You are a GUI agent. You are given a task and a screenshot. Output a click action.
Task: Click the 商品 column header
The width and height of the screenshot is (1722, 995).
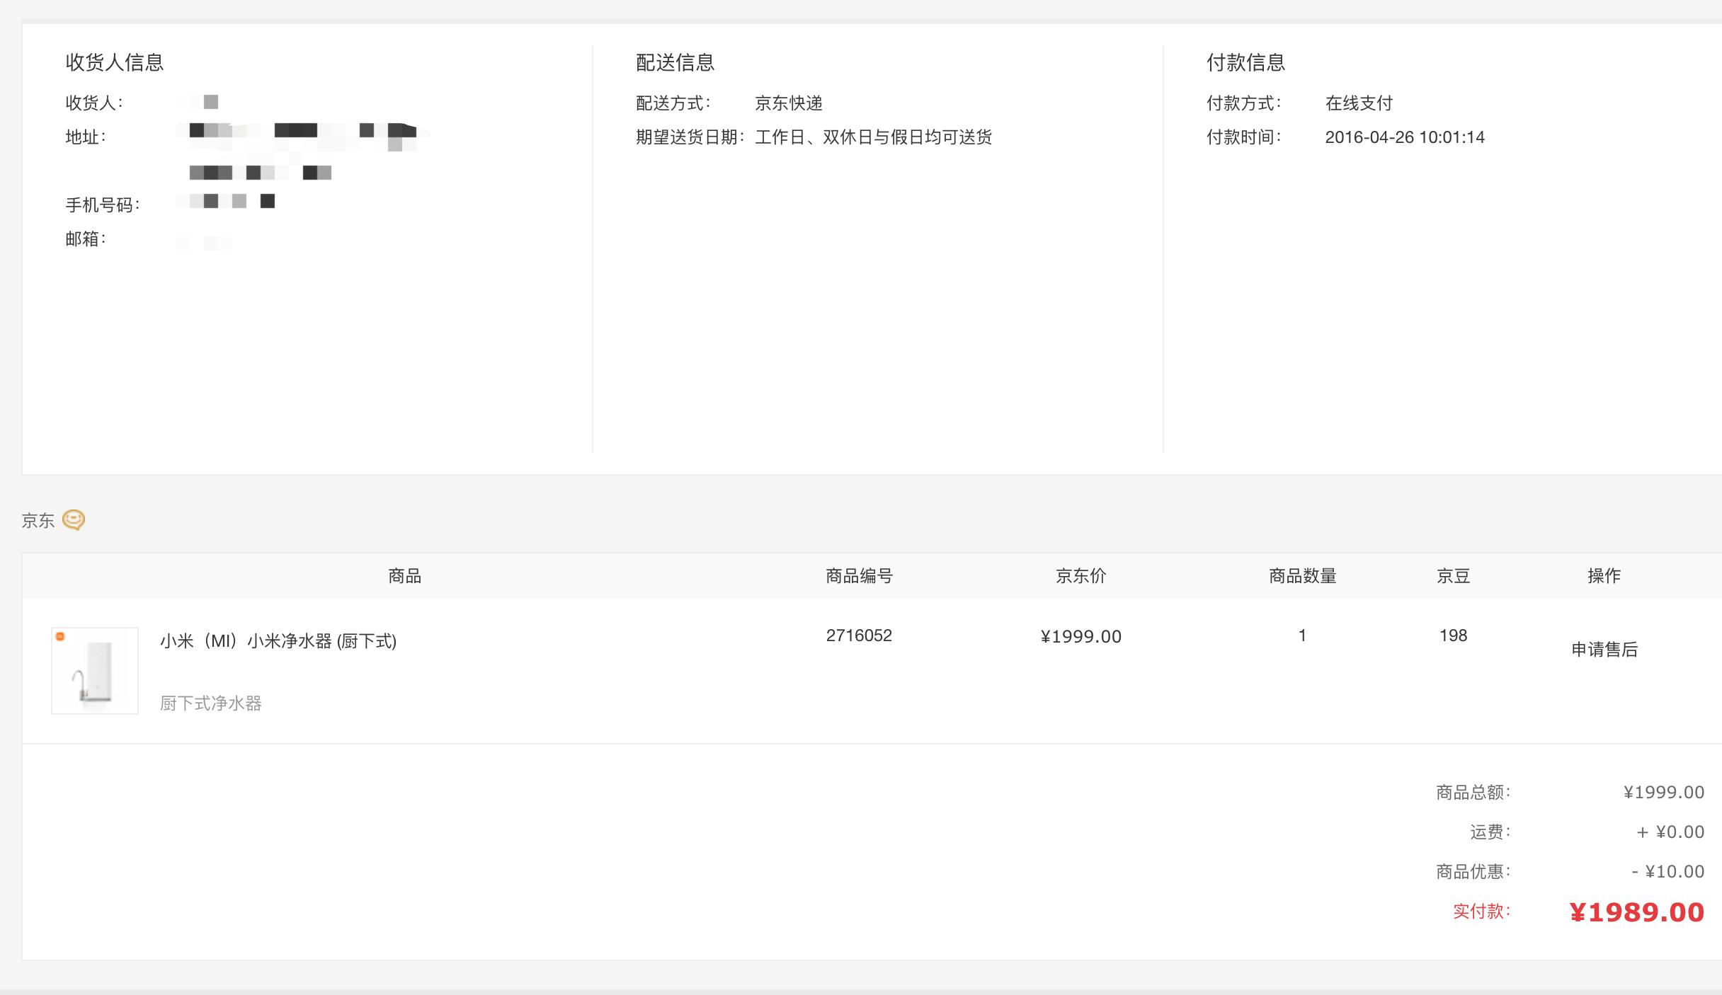coord(404,576)
